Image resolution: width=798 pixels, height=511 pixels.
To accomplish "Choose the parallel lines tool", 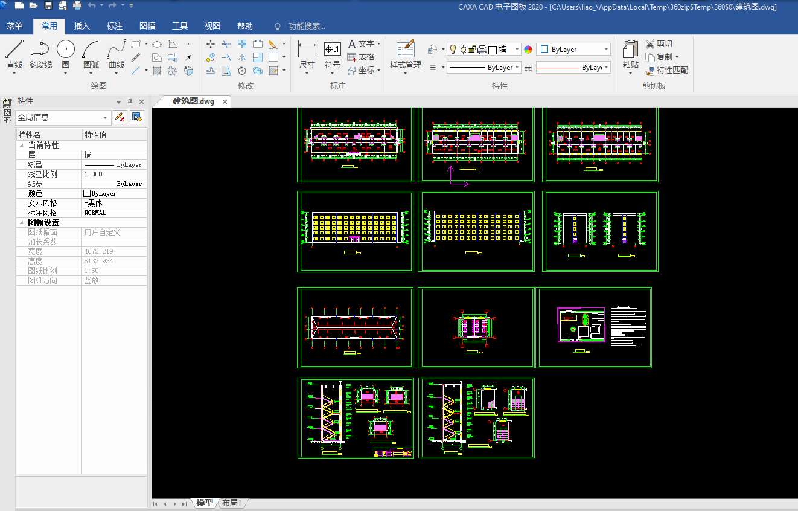I will pos(136,57).
